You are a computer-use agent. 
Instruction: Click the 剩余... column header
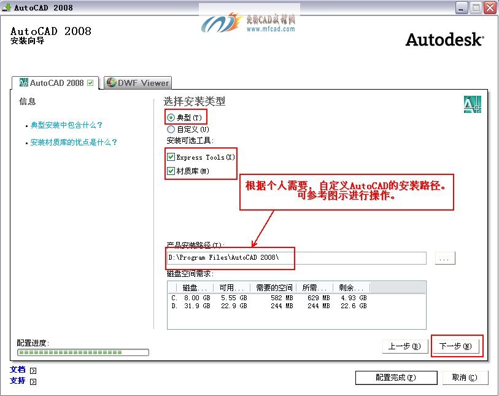click(351, 288)
